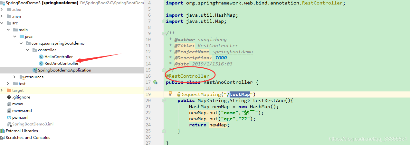The width and height of the screenshot is (410, 145).
Task: Click the controller package icon
Action: coord(35,50)
